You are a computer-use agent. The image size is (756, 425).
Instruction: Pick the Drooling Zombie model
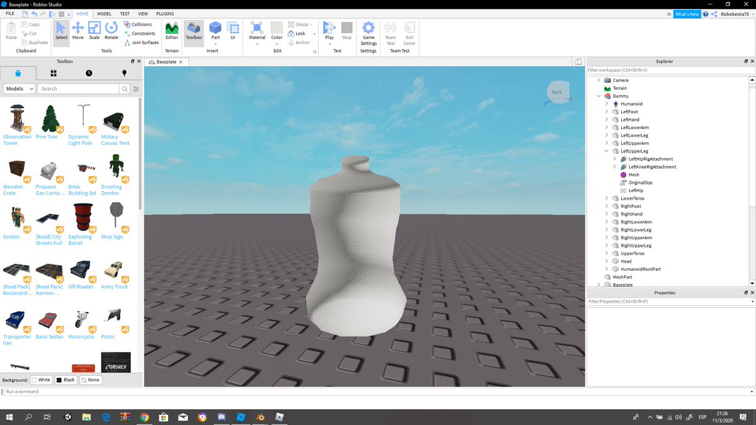pyautogui.click(x=115, y=174)
